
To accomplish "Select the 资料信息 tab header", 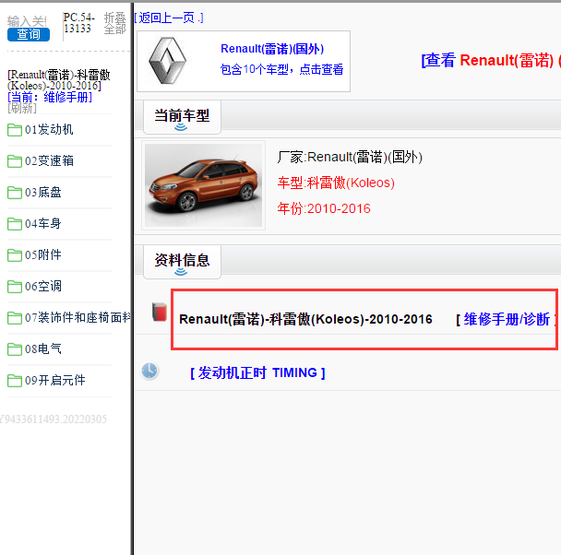I will click(x=182, y=262).
